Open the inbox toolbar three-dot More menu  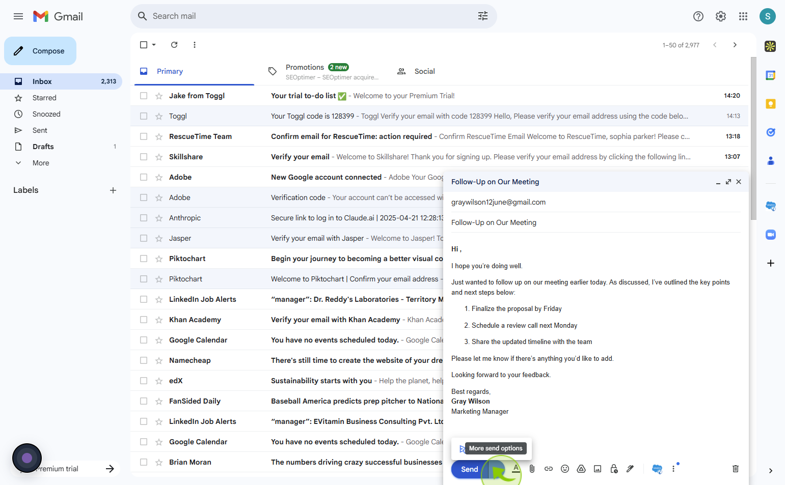click(x=195, y=45)
